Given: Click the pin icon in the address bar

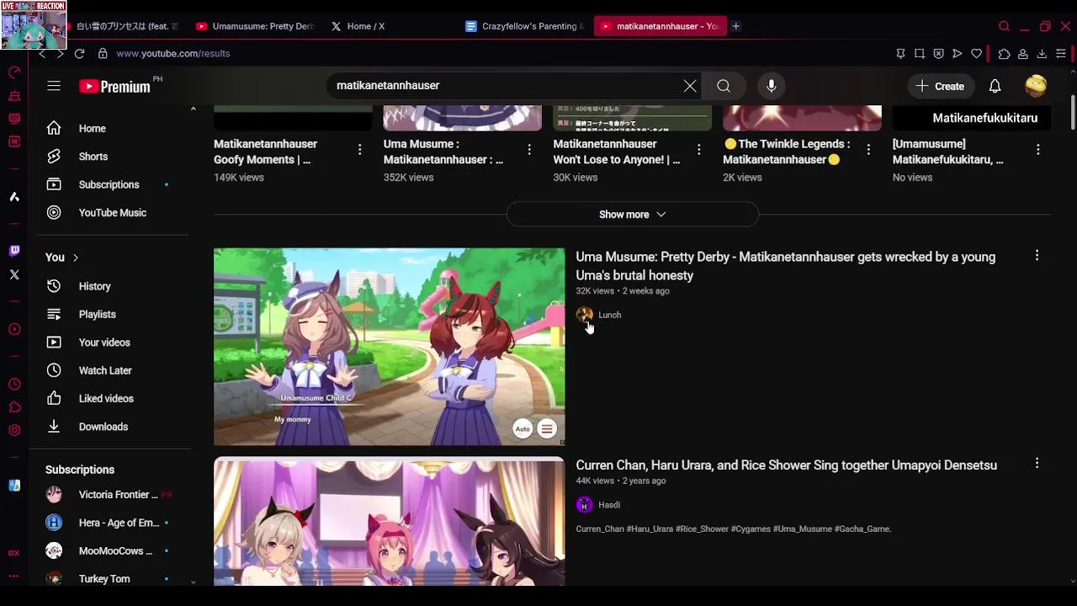Looking at the screenshot, I should tap(900, 54).
